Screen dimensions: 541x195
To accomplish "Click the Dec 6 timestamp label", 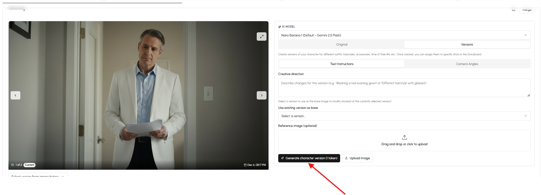I will (255, 165).
